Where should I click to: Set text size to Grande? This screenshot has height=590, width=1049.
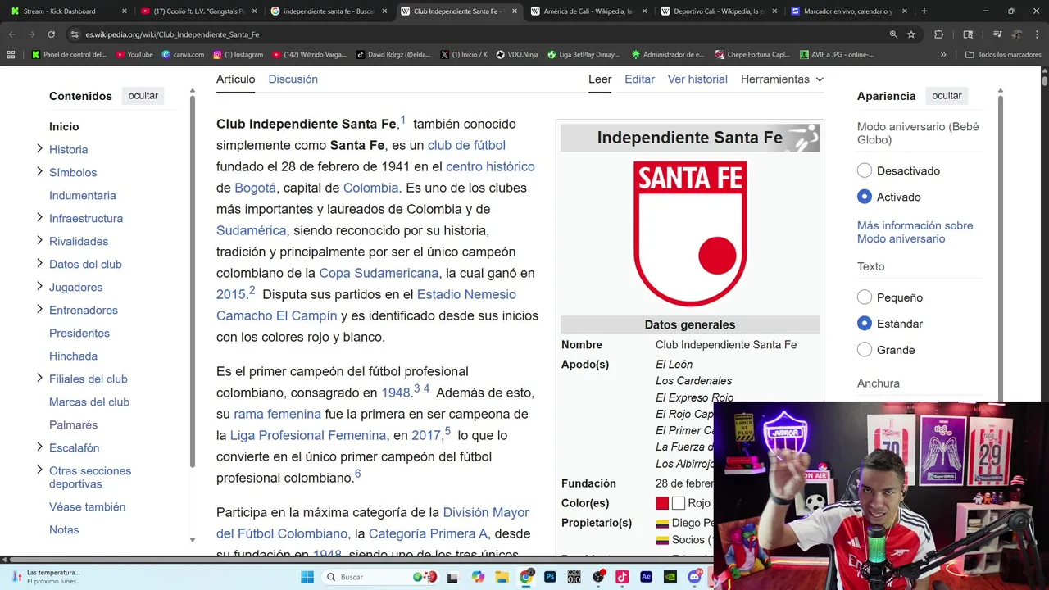(x=865, y=350)
